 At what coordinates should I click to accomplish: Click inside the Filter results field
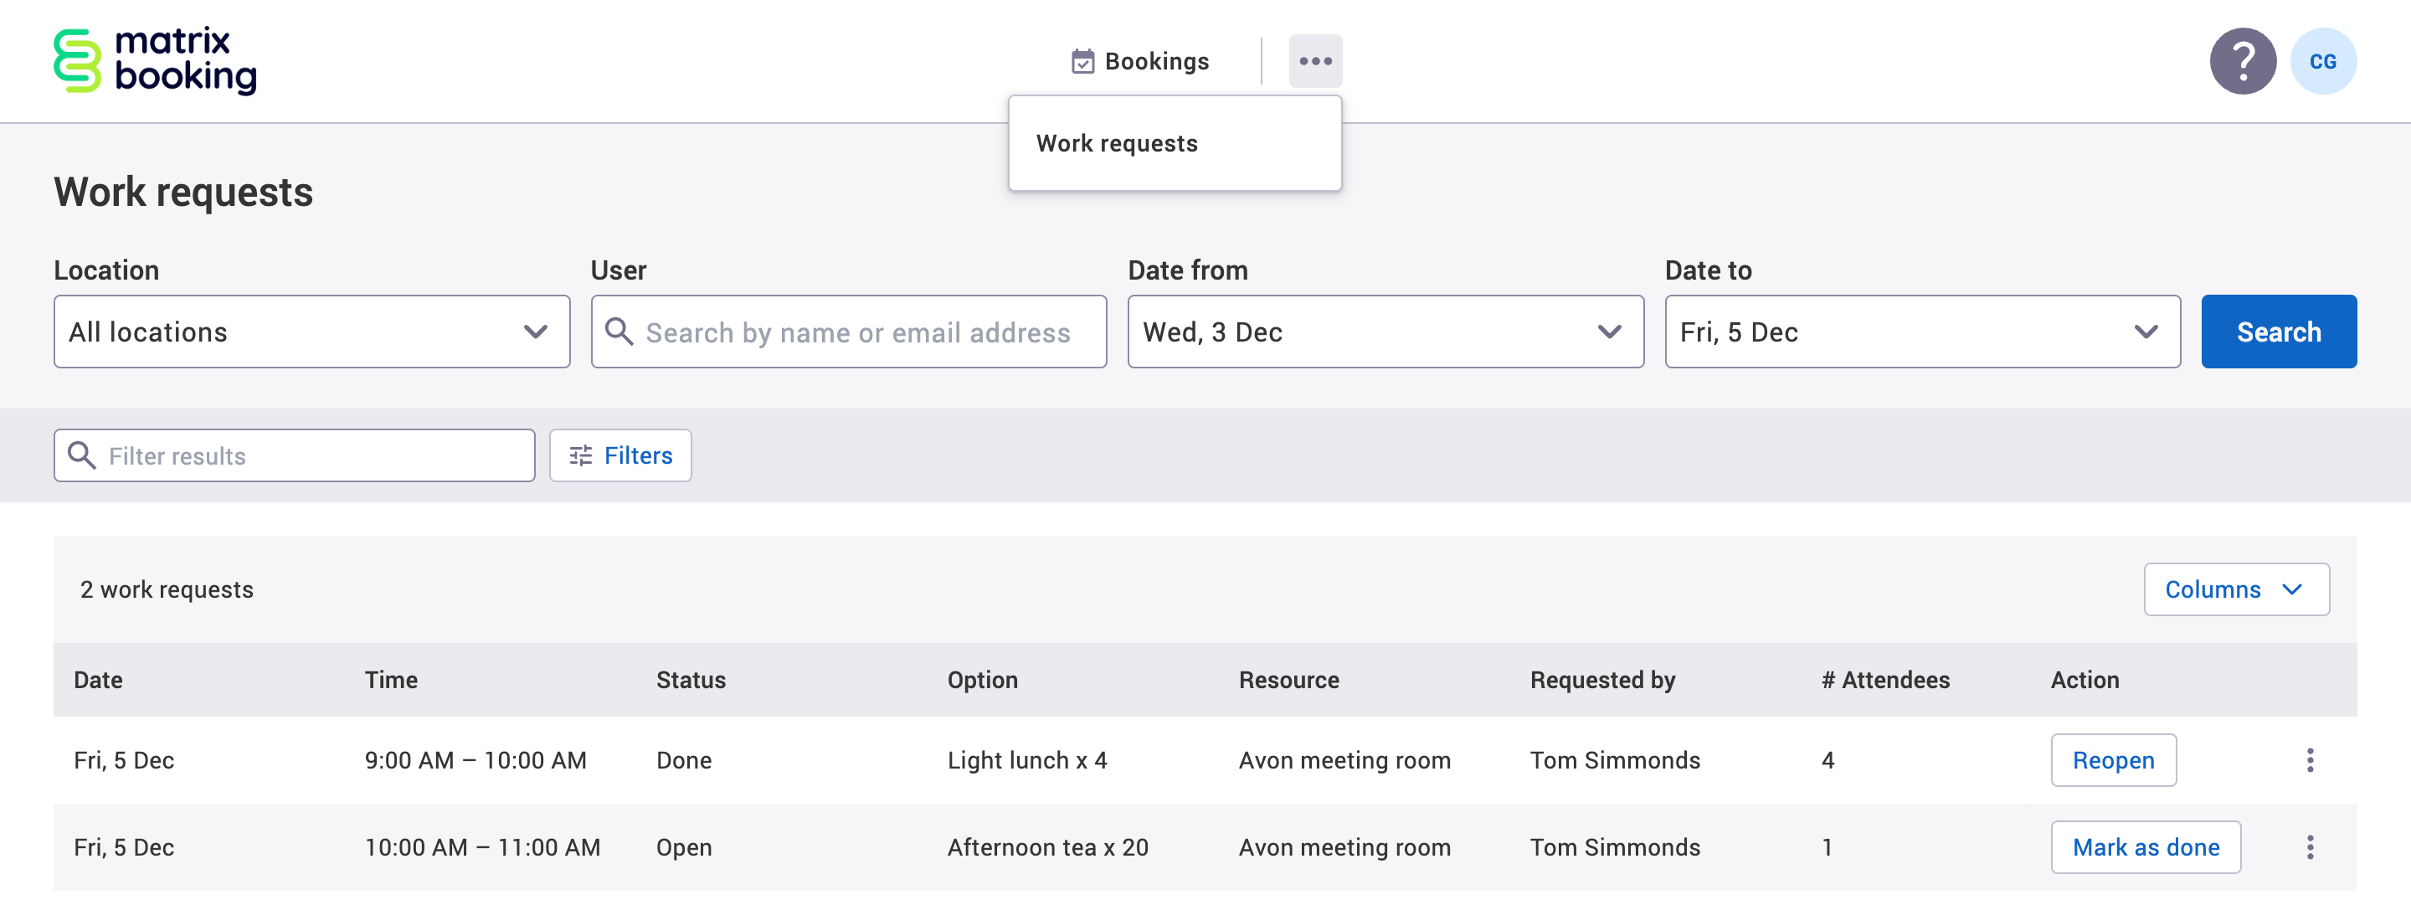280,455
